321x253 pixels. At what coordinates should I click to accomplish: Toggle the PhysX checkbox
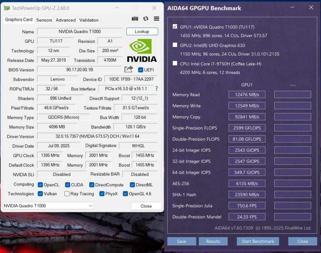(x=102, y=194)
